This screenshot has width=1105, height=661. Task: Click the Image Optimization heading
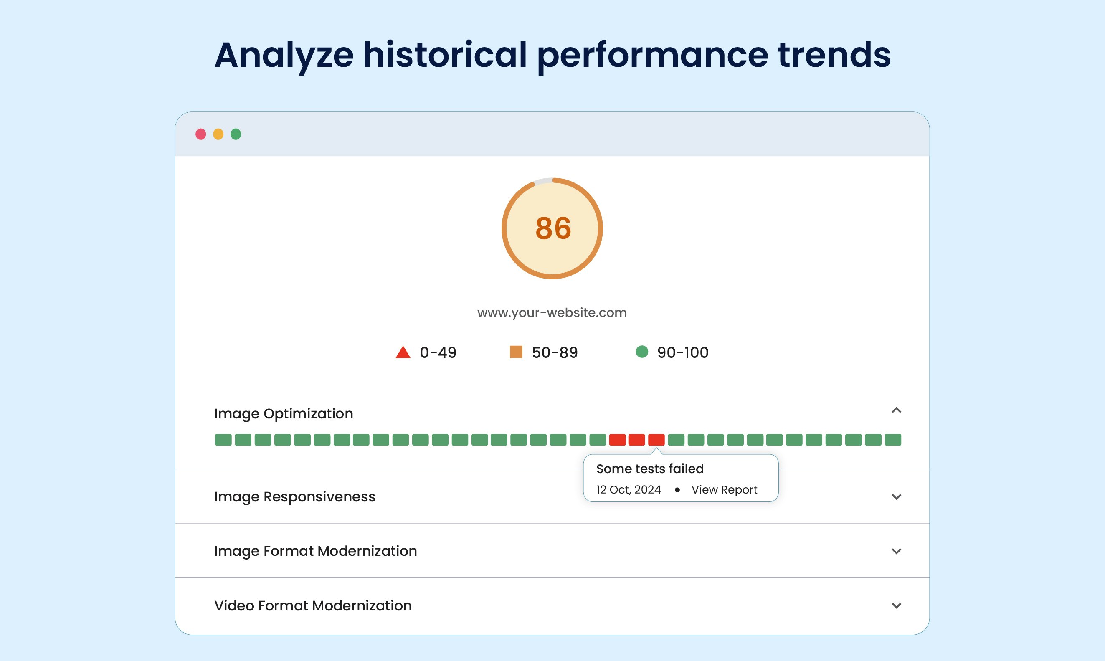pos(284,414)
